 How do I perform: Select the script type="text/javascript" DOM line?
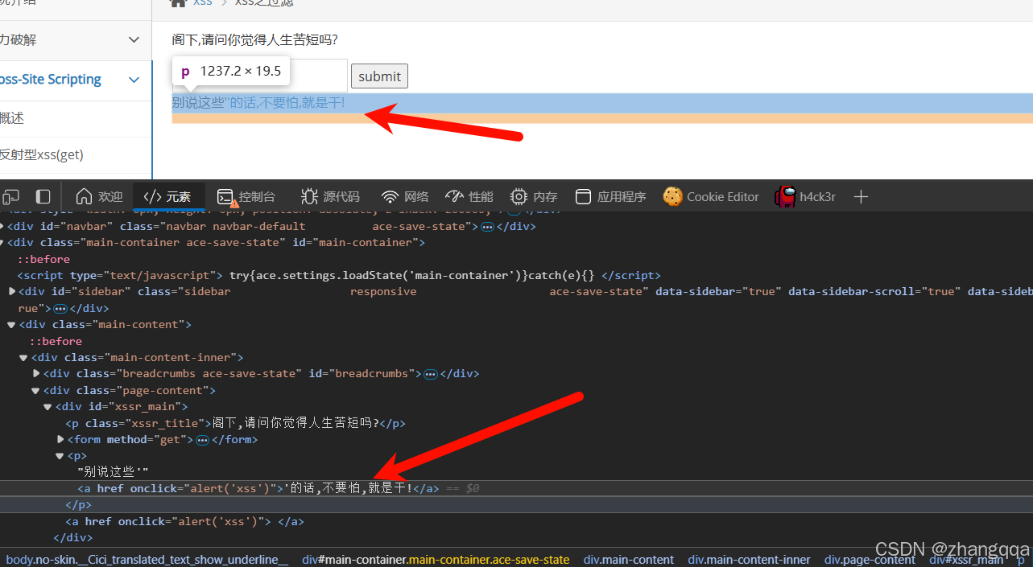[x=338, y=276]
